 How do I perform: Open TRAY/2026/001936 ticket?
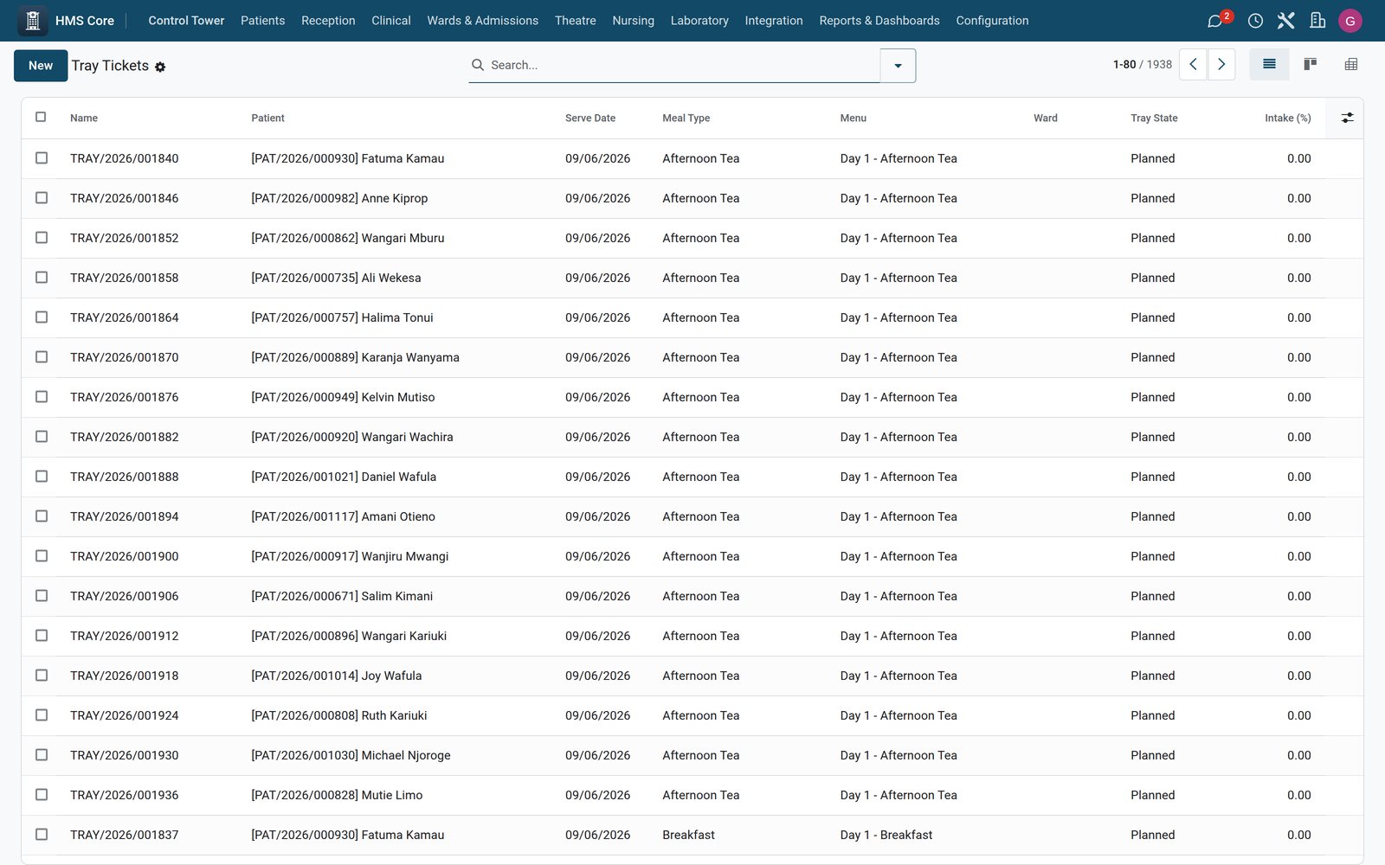pos(124,795)
